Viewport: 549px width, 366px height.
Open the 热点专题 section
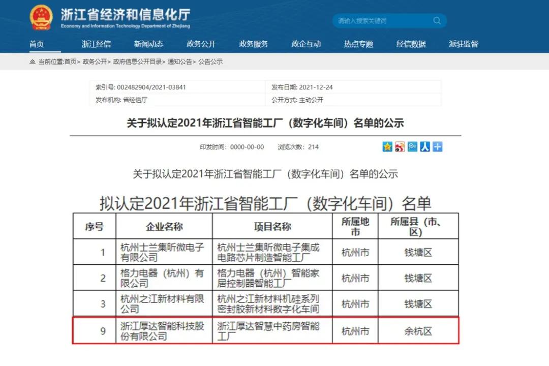point(358,44)
